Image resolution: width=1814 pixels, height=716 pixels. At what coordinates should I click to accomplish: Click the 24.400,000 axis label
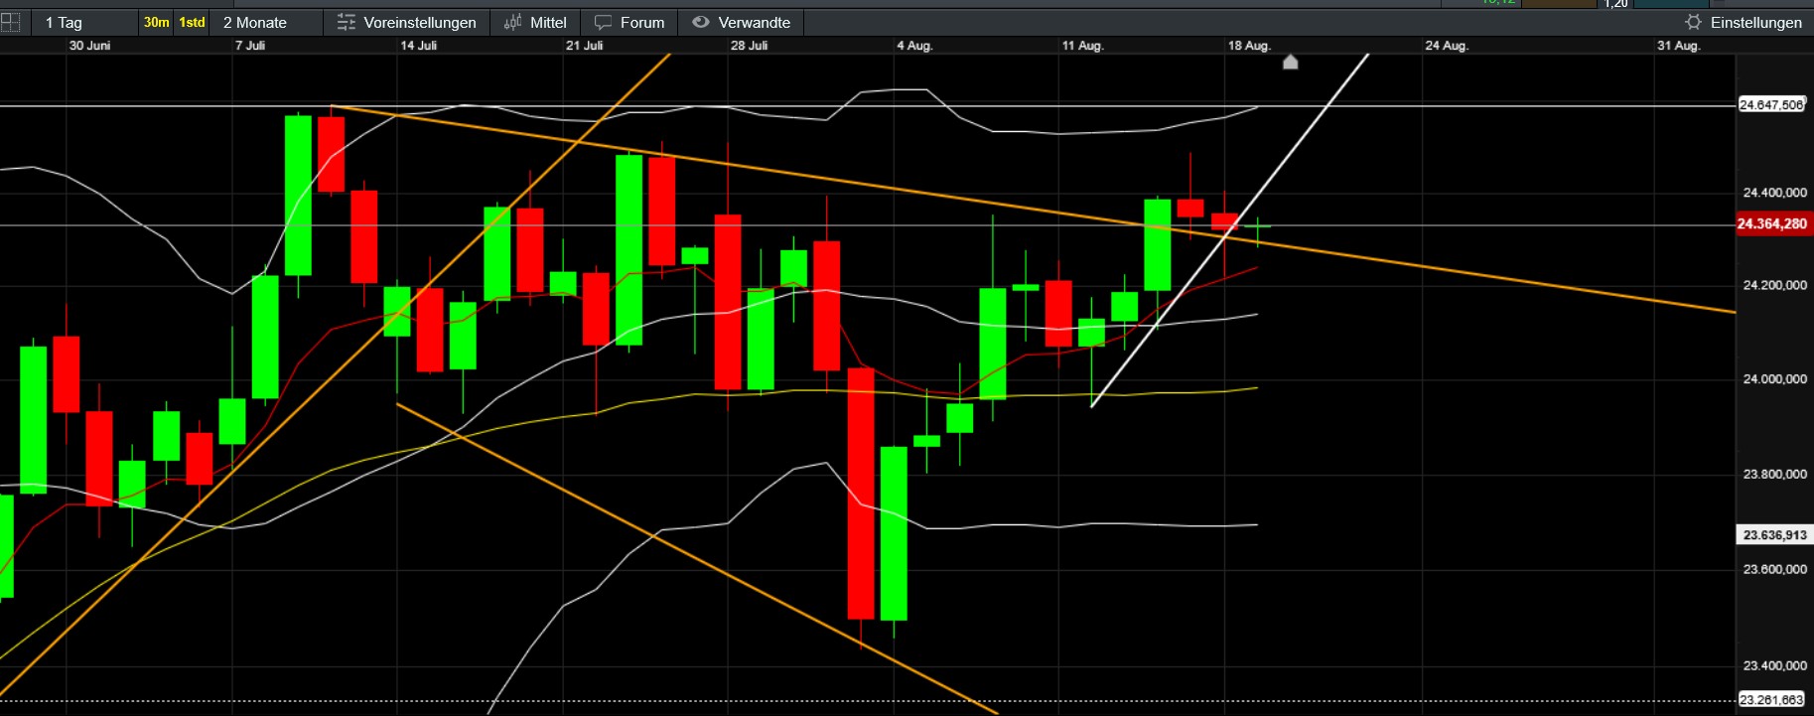[x=1774, y=193]
